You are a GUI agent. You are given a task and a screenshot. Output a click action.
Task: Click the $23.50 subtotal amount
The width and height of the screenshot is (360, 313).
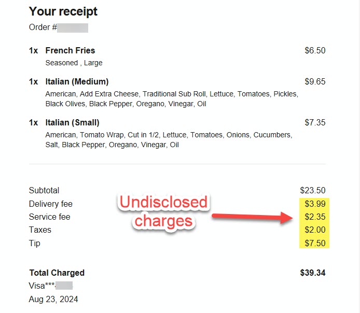pyautogui.click(x=313, y=190)
